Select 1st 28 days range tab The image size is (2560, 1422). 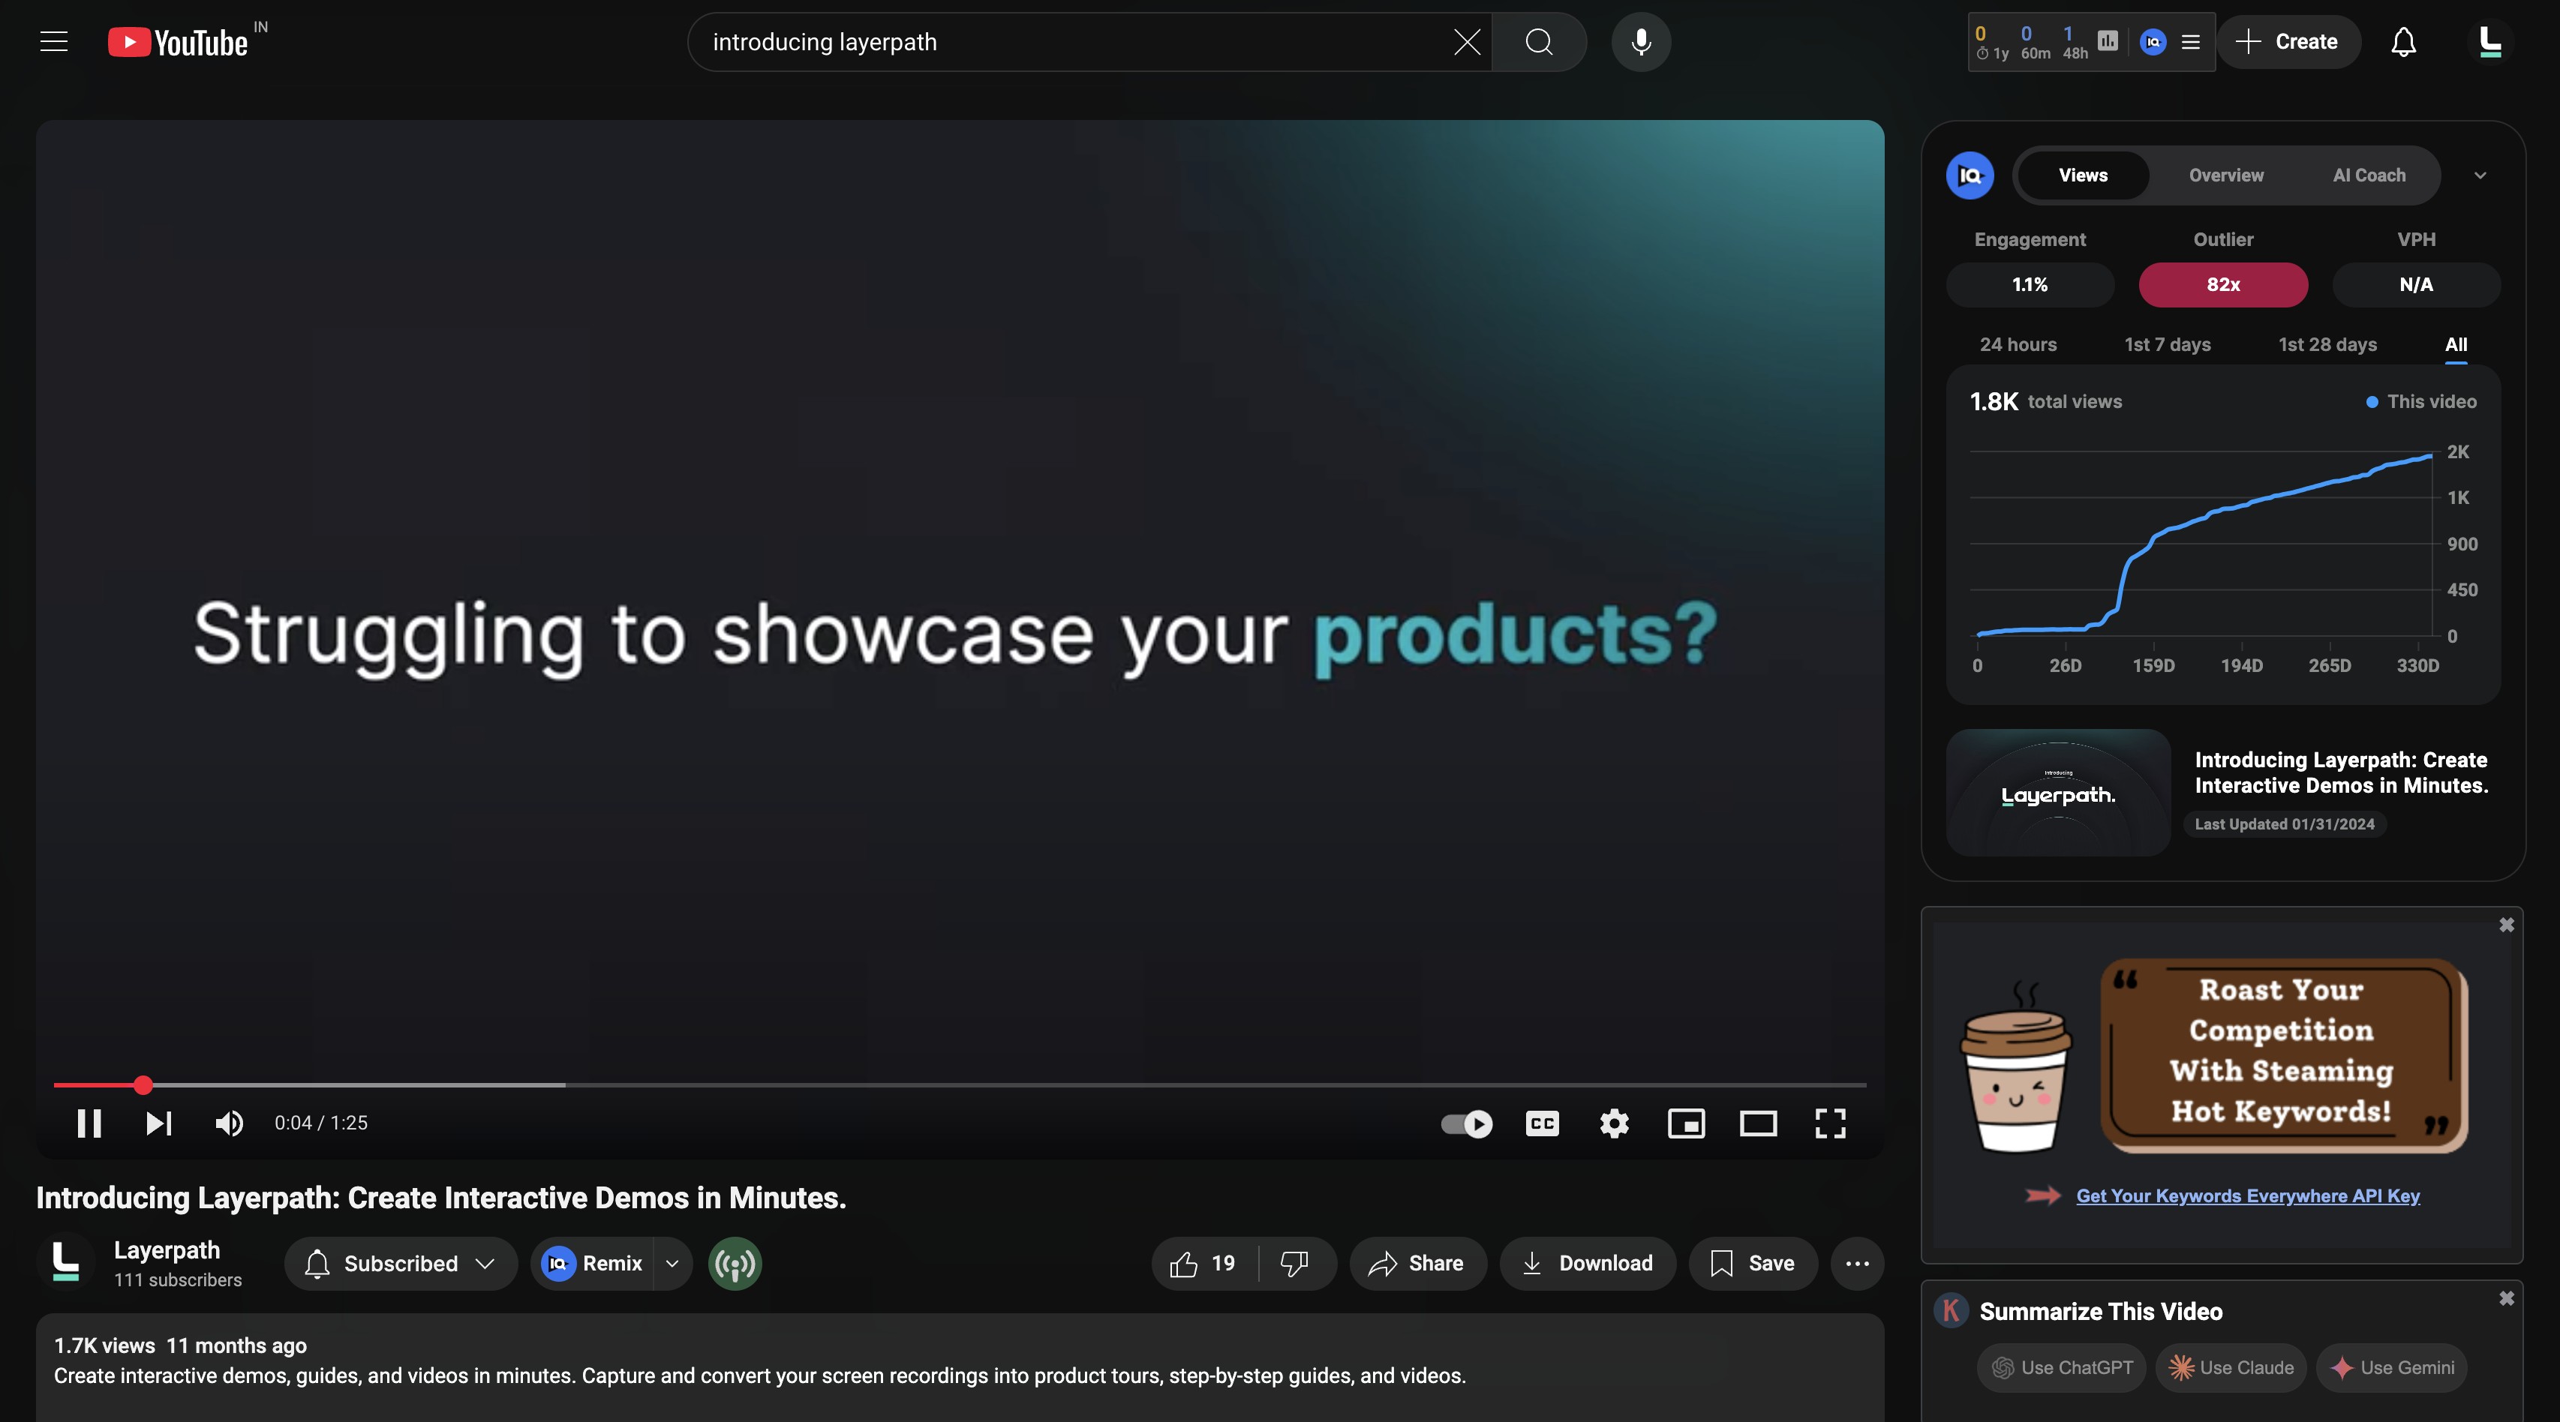coord(2327,343)
